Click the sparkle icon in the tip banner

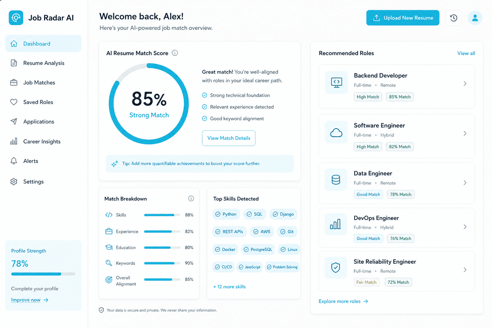115,164
